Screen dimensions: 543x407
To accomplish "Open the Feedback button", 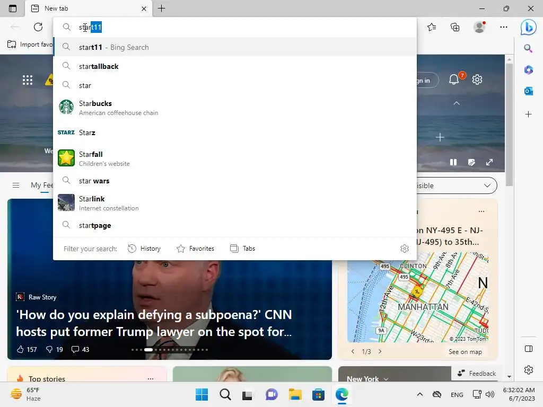I will click(x=477, y=374).
